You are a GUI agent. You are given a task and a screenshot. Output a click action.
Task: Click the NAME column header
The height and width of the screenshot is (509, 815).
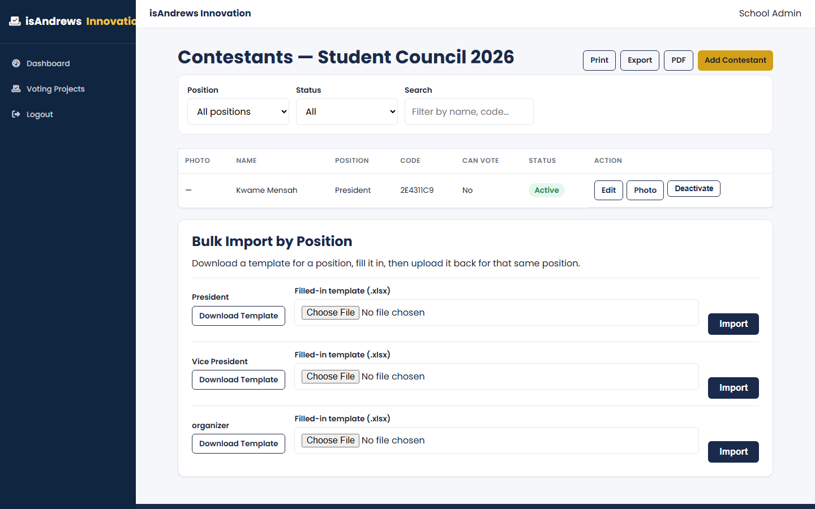[246, 161]
